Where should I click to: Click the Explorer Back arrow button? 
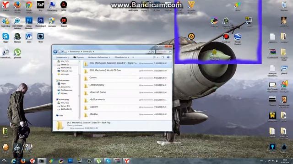tap(55, 51)
